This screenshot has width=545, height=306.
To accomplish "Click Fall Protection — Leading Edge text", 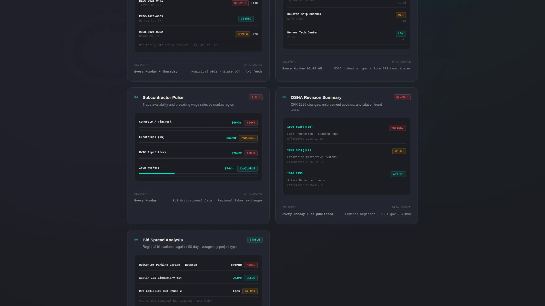I will coord(313,134).
